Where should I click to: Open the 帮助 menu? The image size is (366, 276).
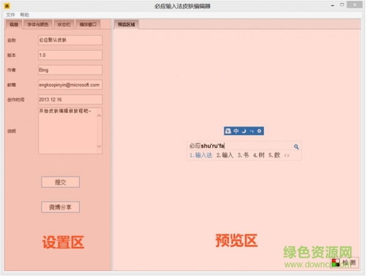point(24,15)
